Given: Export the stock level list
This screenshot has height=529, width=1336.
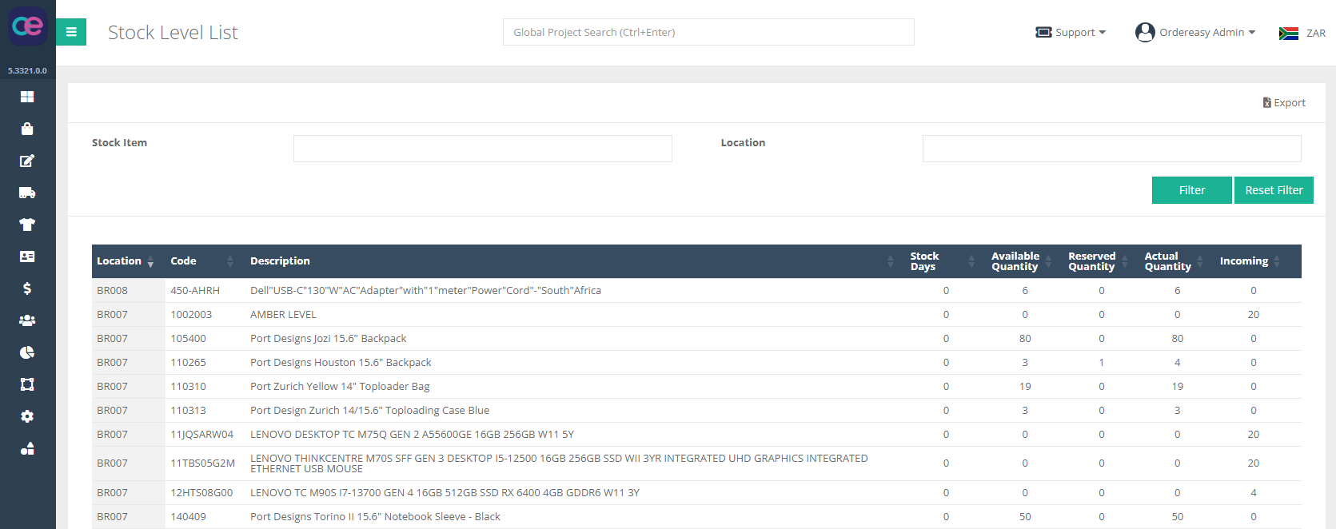Looking at the screenshot, I should (x=1284, y=103).
